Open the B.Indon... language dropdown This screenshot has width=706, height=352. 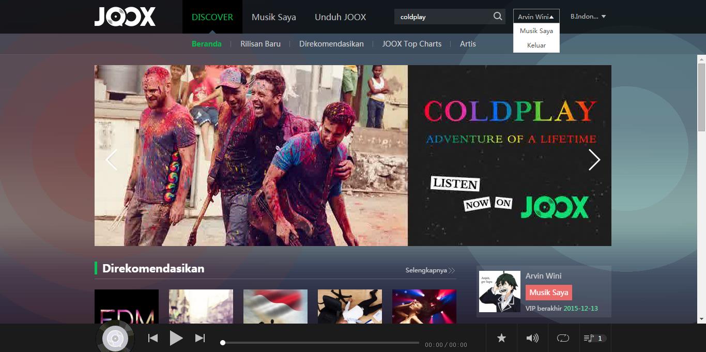(588, 17)
